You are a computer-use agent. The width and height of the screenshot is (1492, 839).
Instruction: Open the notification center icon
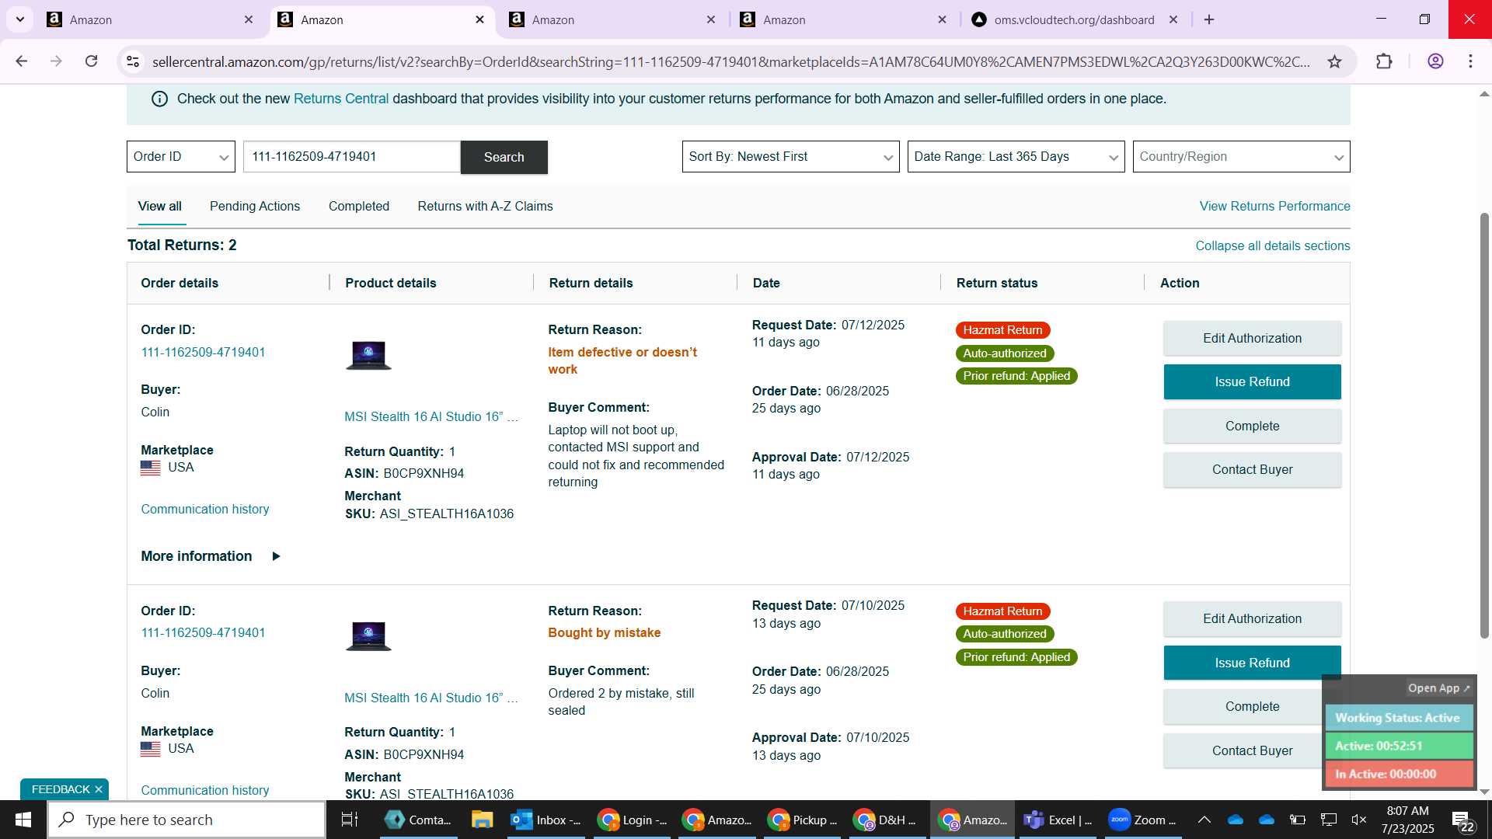coord(1463,821)
